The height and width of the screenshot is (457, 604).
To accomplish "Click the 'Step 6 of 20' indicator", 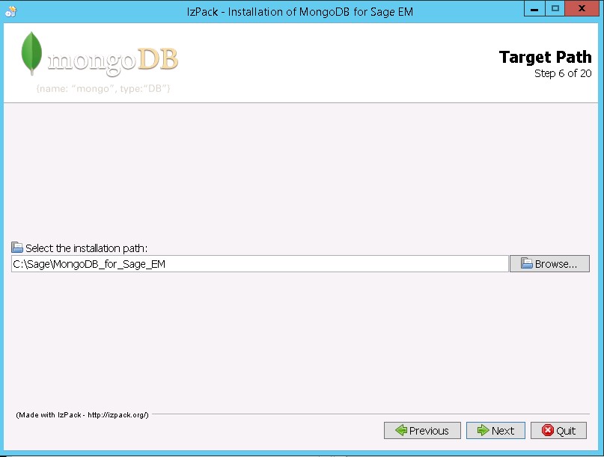I will [x=563, y=73].
